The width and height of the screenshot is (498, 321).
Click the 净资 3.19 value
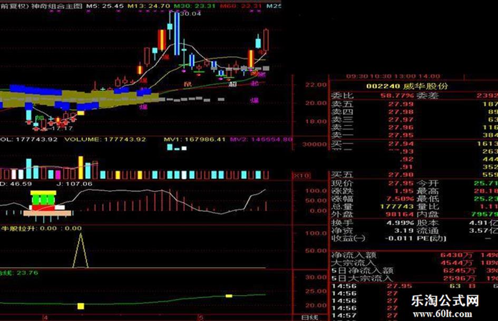tap(403, 230)
